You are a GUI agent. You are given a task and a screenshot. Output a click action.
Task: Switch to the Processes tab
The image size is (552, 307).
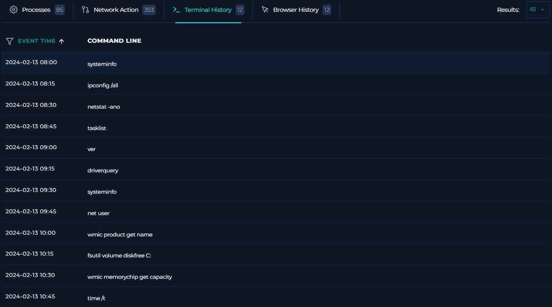36,10
